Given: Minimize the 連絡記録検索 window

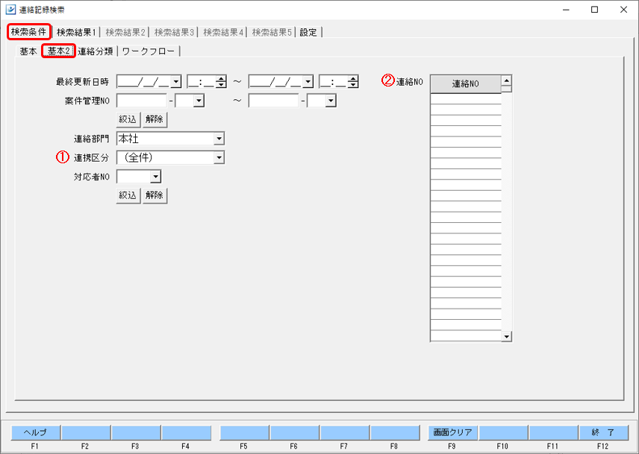Looking at the screenshot, I should click(566, 10).
